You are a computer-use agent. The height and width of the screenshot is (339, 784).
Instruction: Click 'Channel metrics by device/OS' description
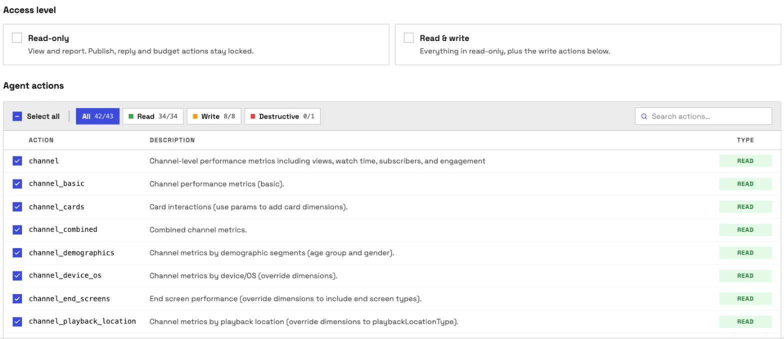pos(243,276)
